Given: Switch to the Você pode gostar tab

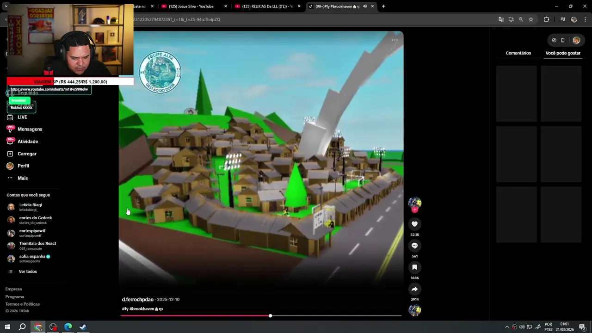Looking at the screenshot, I should click(x=563, y=53).
